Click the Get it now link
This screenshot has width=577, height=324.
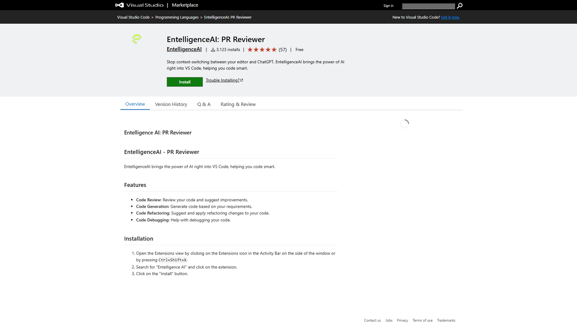pos(450,17)
